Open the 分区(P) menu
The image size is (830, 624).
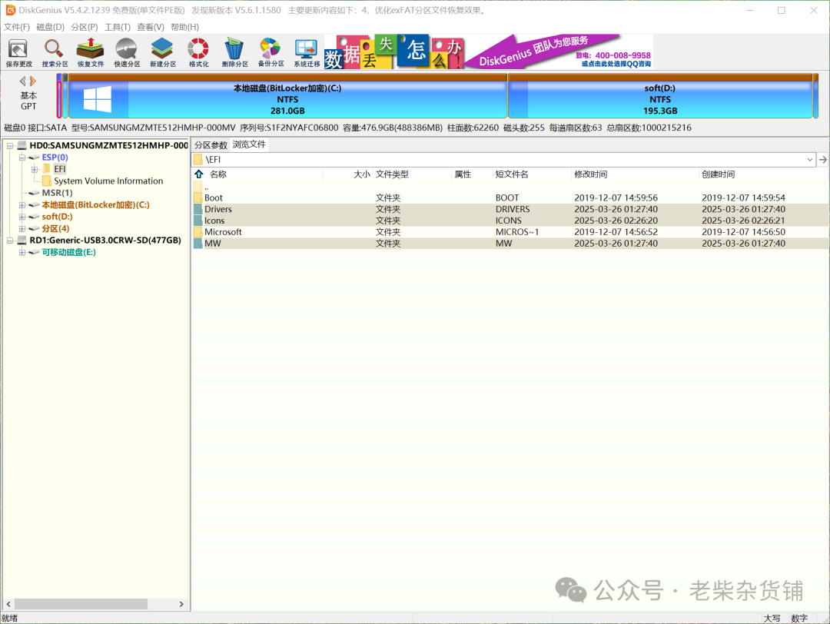(x=85, y=27)
